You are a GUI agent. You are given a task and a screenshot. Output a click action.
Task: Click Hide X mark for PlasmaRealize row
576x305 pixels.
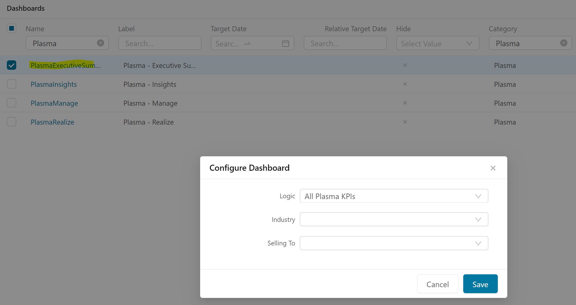tap(405, 122)
